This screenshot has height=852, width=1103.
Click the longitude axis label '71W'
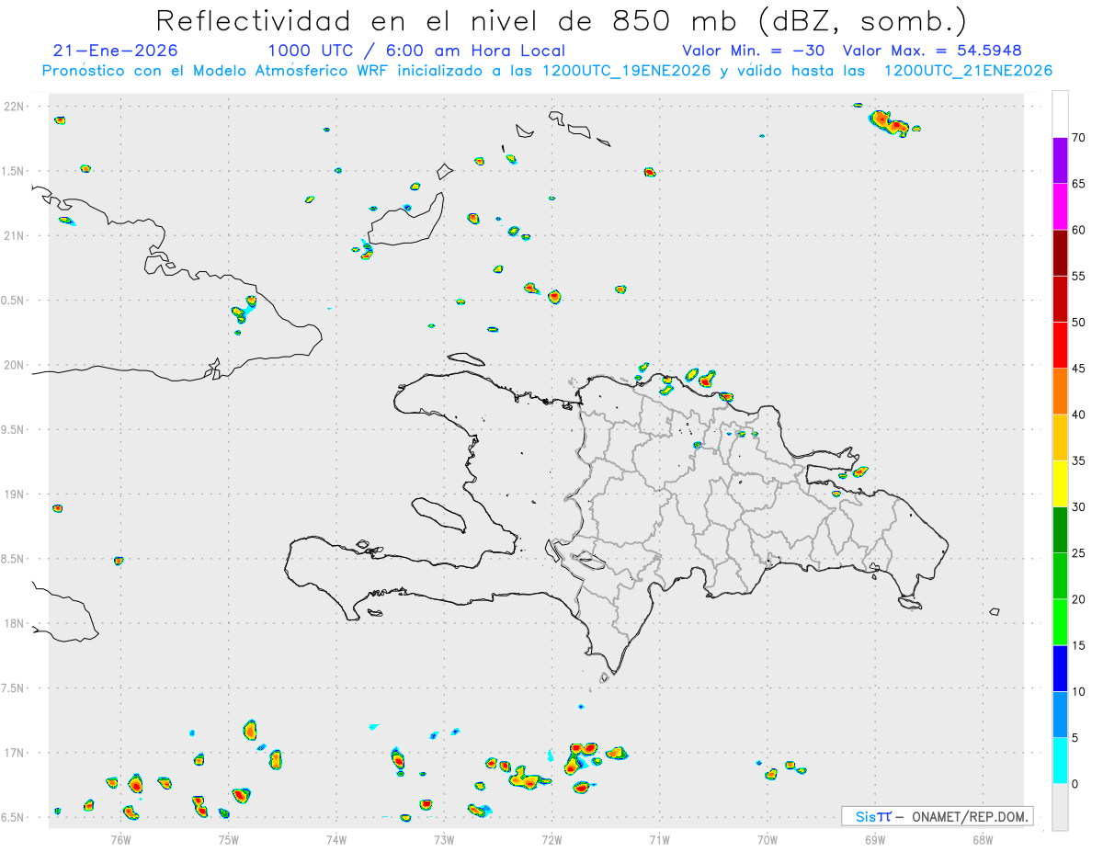click(659, 839)
